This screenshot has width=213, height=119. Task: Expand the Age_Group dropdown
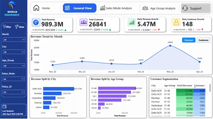point(14,66)
